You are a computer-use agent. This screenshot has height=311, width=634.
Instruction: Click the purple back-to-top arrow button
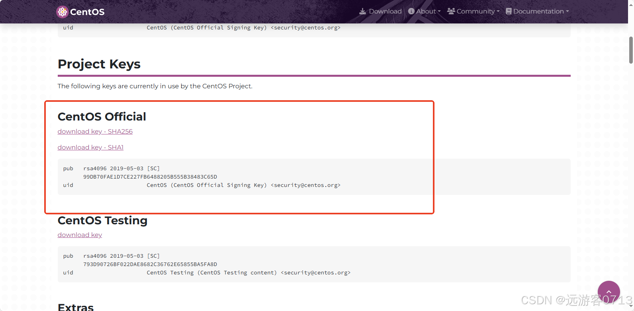coord(609,292)
